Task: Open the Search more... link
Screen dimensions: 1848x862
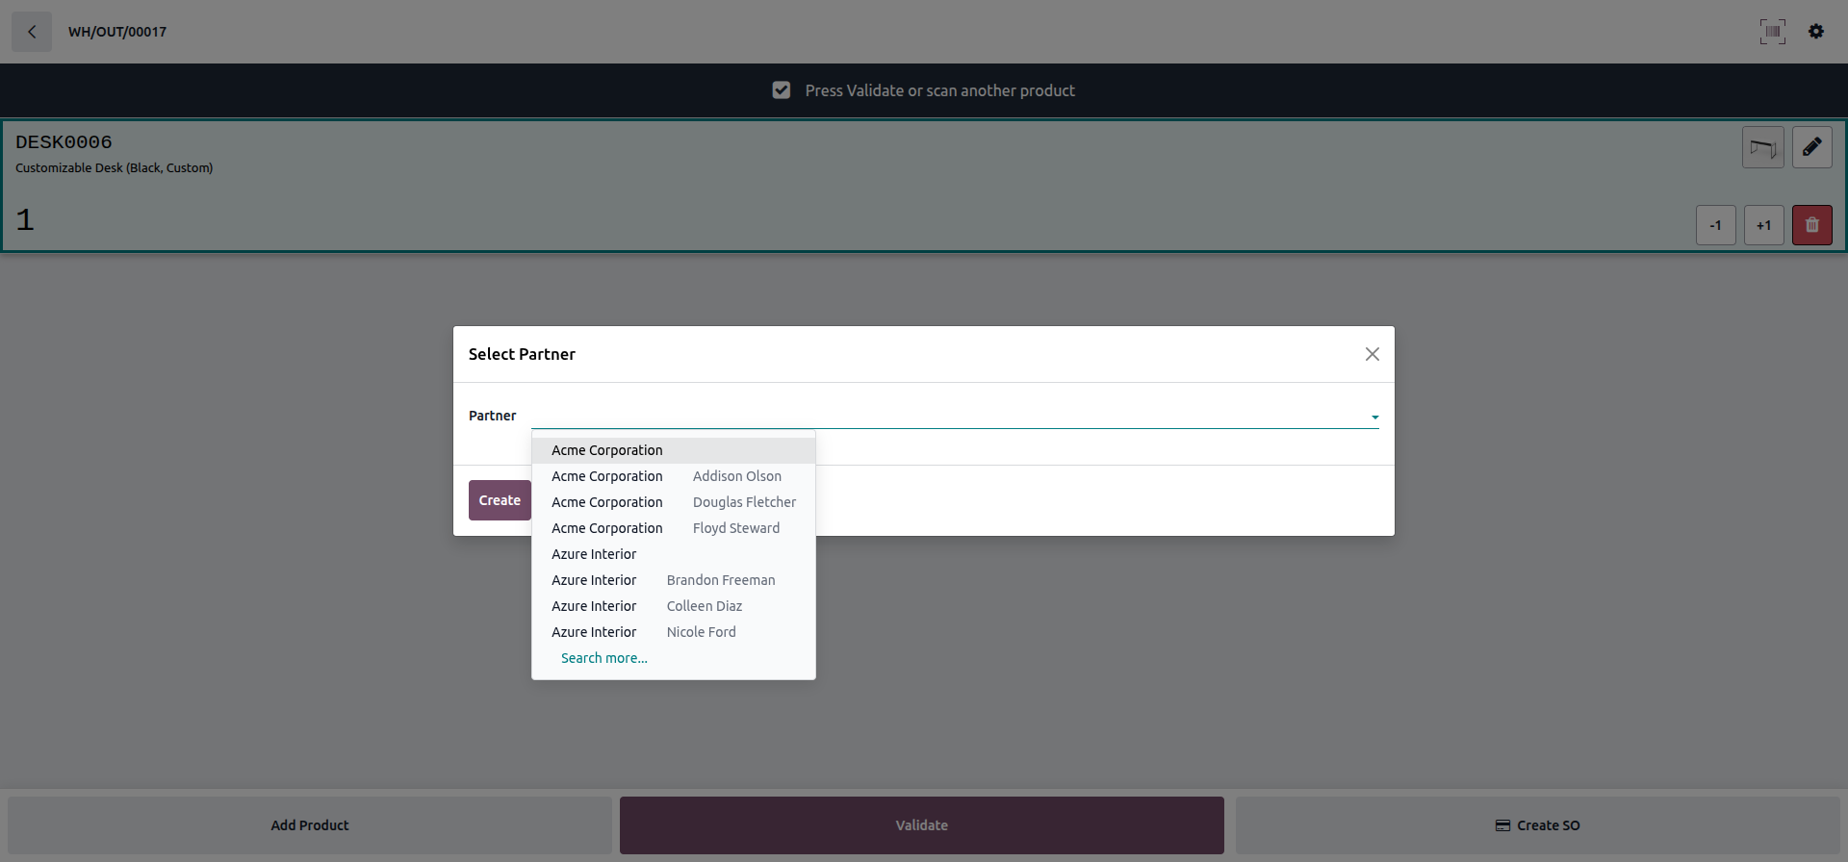Action: click(604, 658)
